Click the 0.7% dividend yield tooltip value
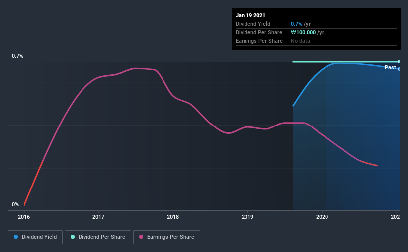Screen dimensions: 408x252 (296, 24)
